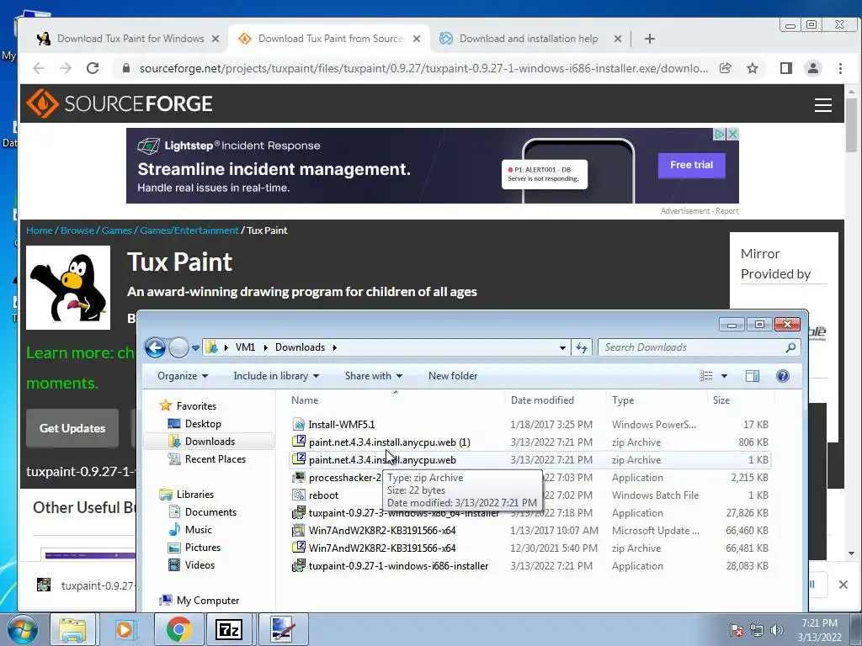Open Windows Explorer from the taskbar
Viewport: 862px width, 646px height.
pos(72,629)
